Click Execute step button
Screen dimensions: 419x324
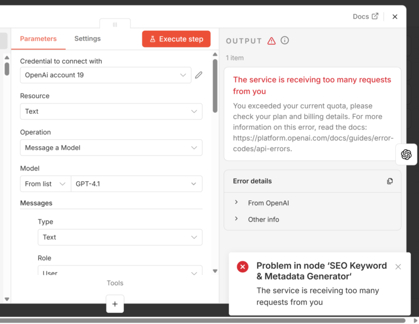tap(176, 39)
